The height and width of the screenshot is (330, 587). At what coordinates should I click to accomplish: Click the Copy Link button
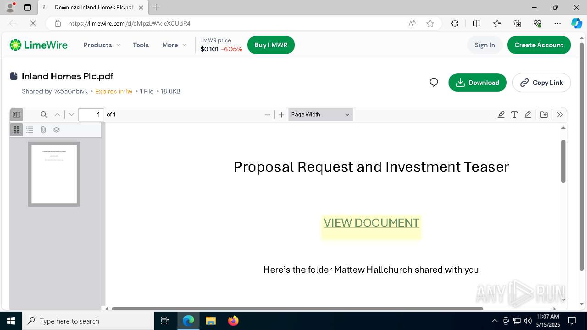pyautogui.click(x=541, y=82)
